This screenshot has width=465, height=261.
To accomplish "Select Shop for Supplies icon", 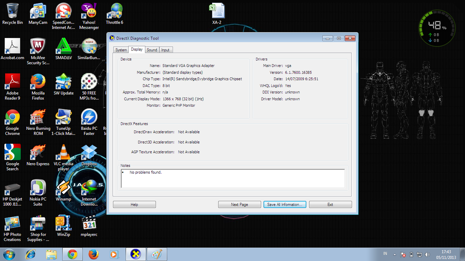I will [38, 229].
